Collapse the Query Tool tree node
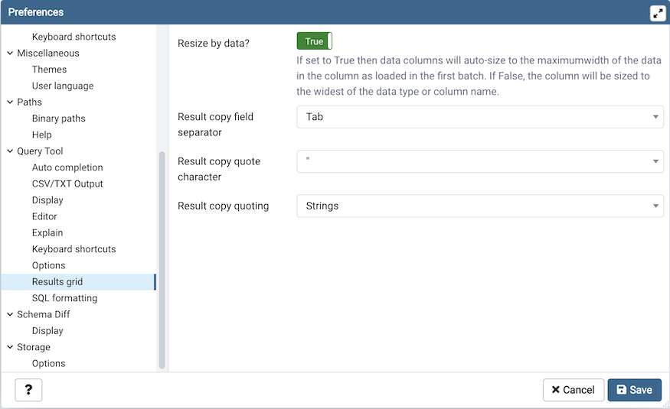 click(10, 151)
